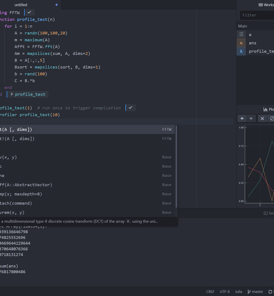Click the 'C = B.*b' code line
The height and width of the screenshot is (296, 274).
[x=25, y=81]
